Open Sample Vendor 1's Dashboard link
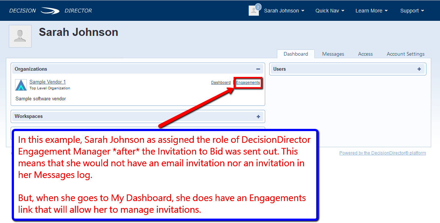The height and width of the screenshot is (223, 440). (x=221, y=82)
